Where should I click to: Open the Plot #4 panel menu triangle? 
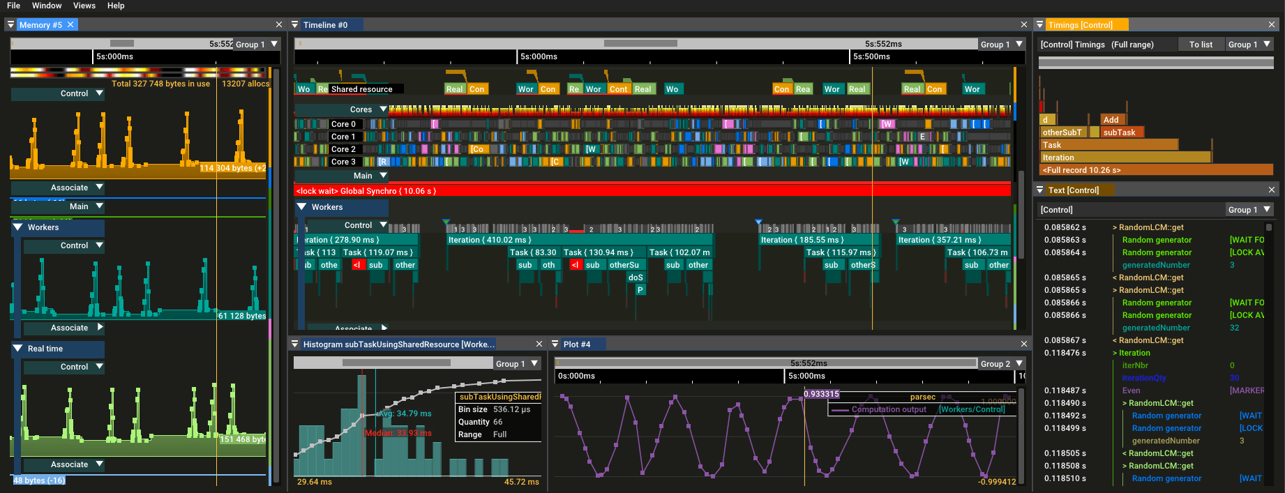555,344
